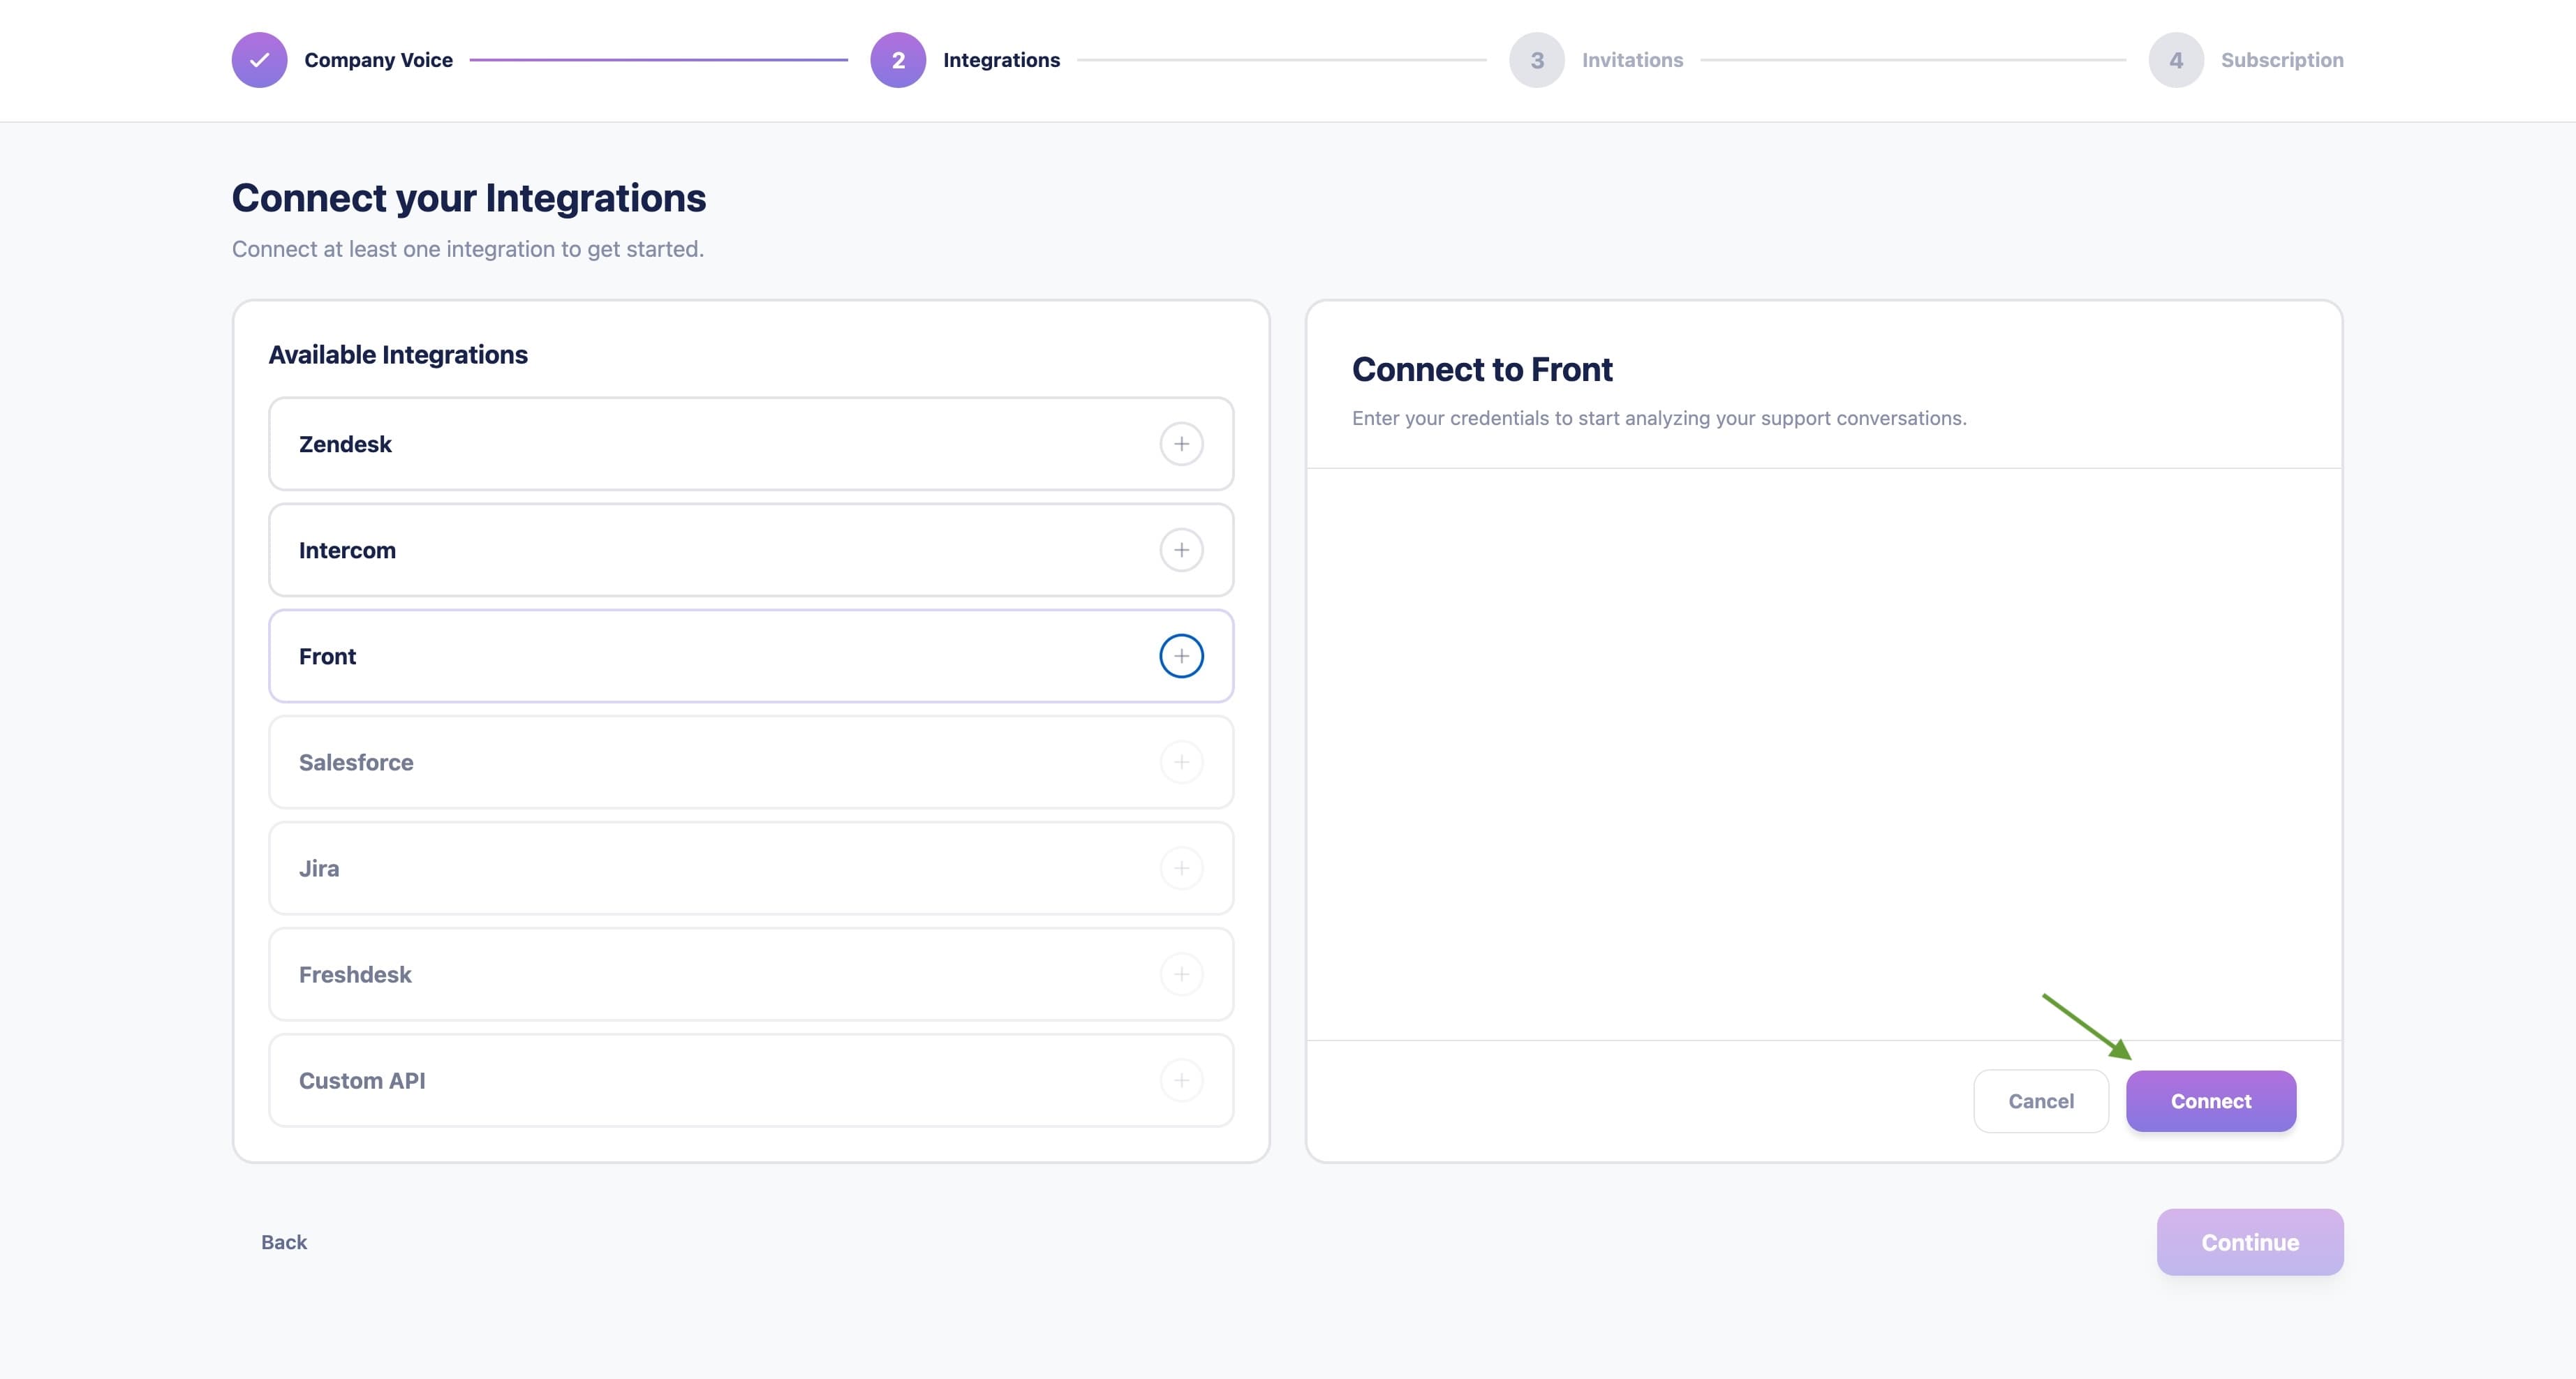Click the plus icon beside Intercom
The width and height of the screenshot is (2576, 1379).
1183,550
